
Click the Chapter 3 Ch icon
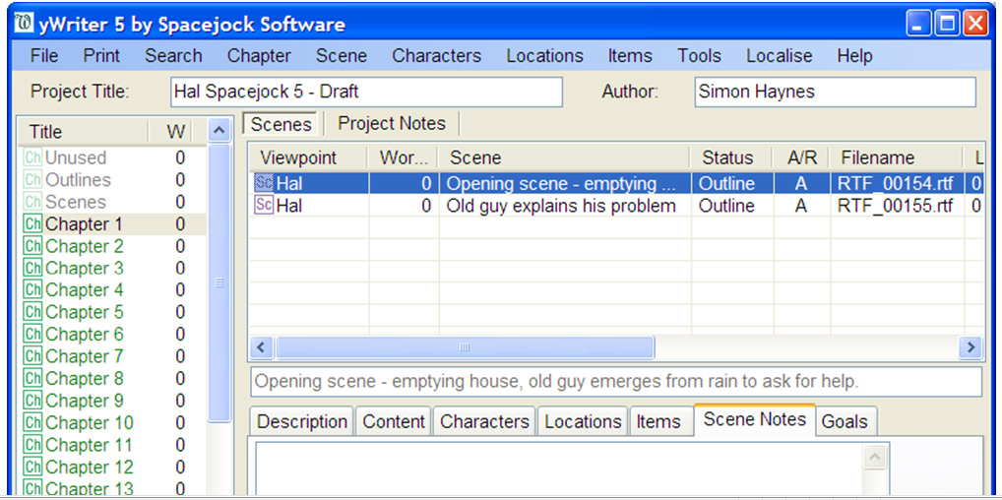pyautogui.click(x=32, y=268)
